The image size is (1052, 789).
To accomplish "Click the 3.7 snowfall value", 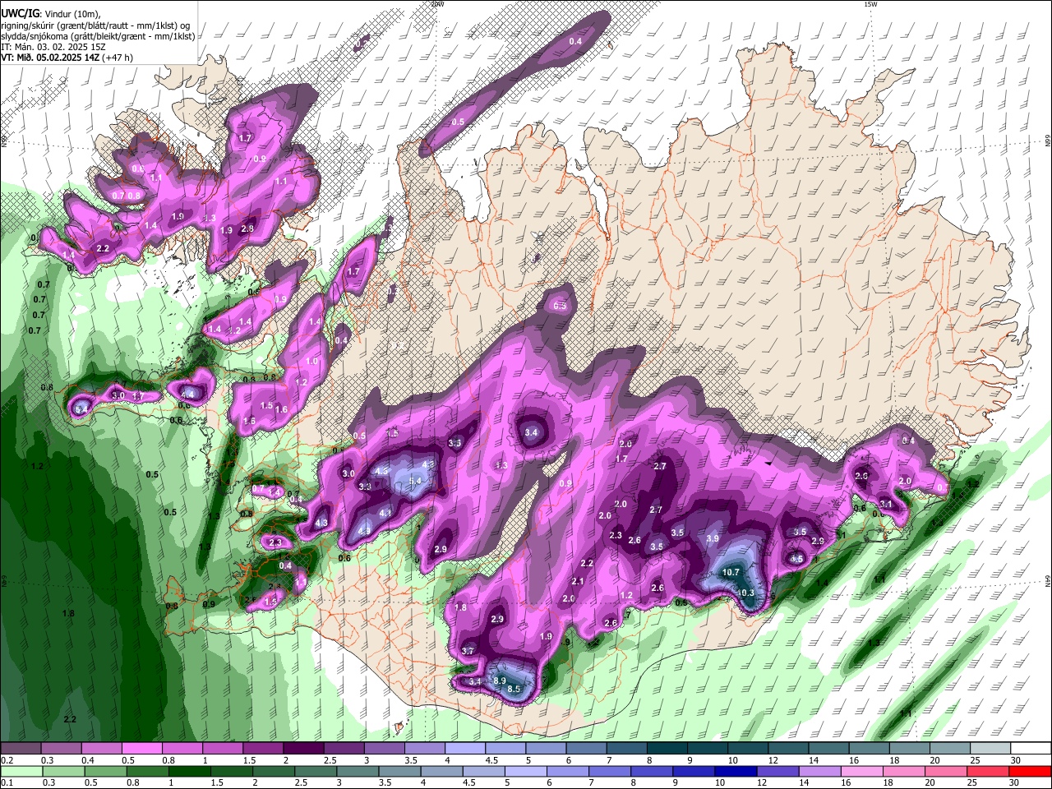I will coord(468,651).
